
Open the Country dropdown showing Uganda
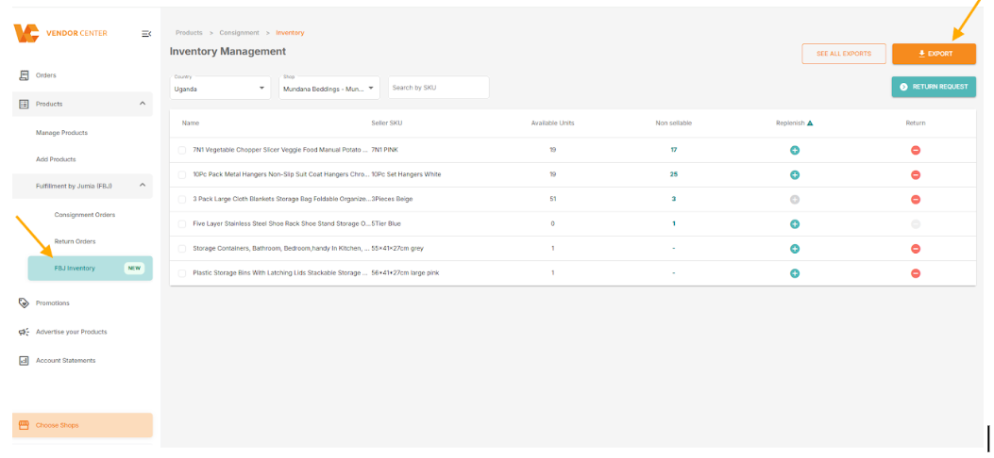[221, 88]
